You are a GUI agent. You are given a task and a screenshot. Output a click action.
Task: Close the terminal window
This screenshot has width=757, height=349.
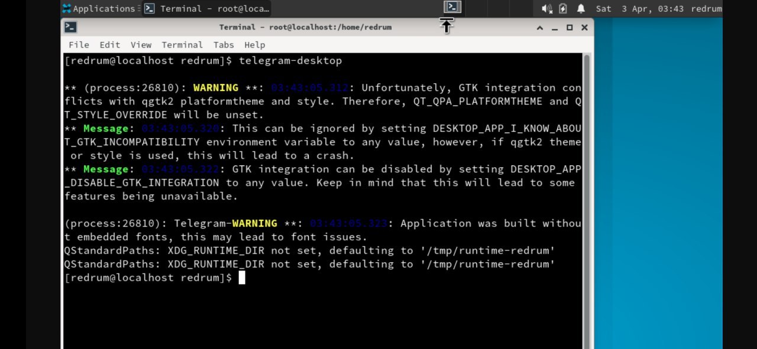tap(584, 27)
